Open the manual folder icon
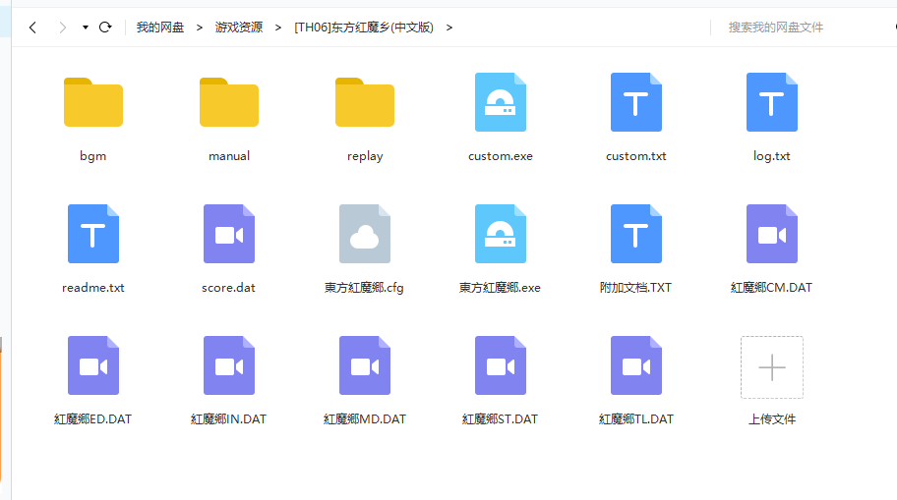Viewport: 897px width, 500px height. click(229, 102)
